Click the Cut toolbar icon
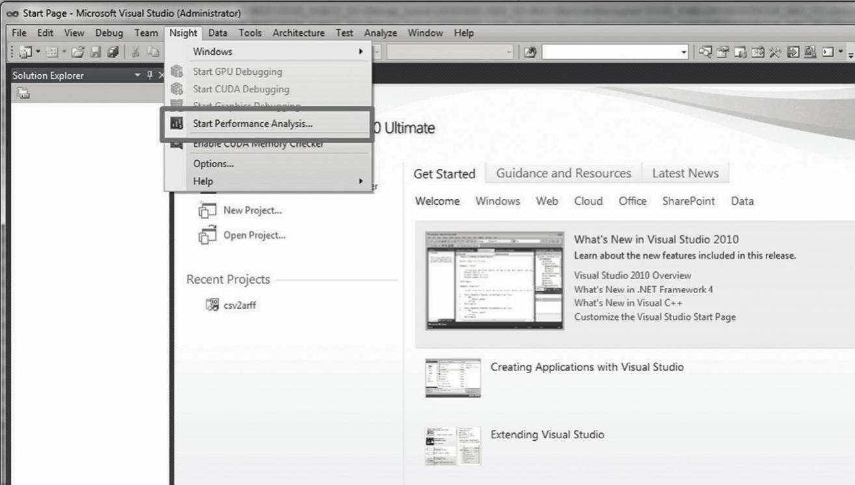This screenshot has width=855, height=485. pyautogui.click(x=136, y=52)
